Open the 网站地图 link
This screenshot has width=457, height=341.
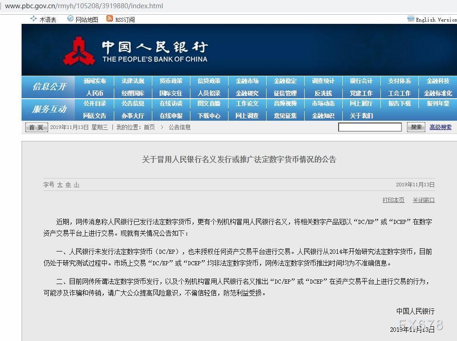(87, 20)
